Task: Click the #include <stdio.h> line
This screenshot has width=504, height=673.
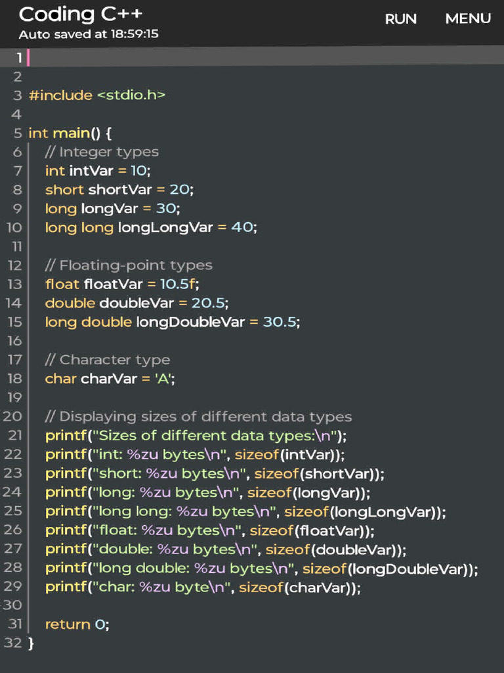Action: click(x=97, y=95)
